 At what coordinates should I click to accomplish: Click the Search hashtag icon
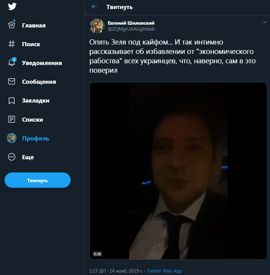12,44
